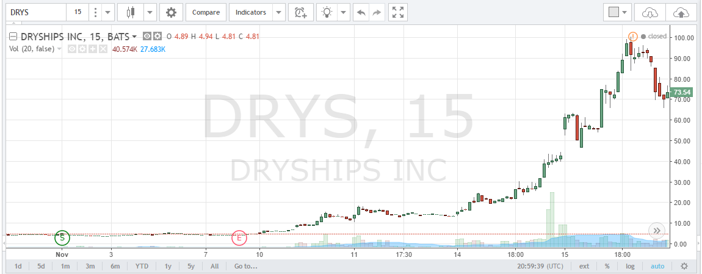Select the 1m time range

(x=65, y=266)
